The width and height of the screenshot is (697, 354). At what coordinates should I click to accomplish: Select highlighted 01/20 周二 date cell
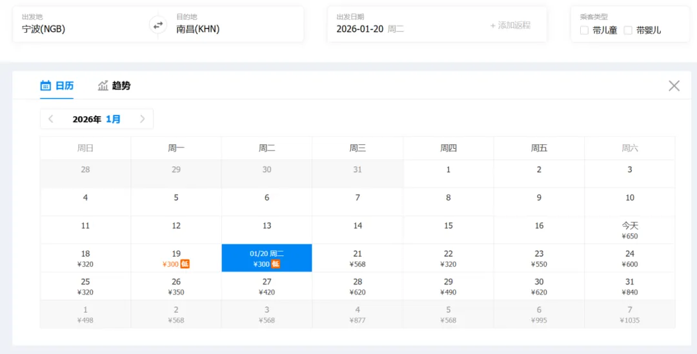[x=267, y=258]
